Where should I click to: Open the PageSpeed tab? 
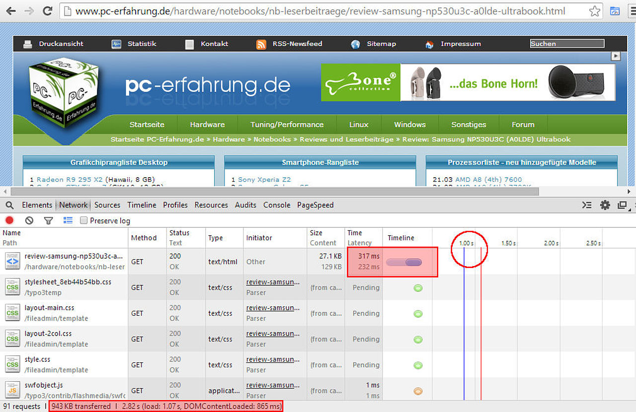click(x=316, y=205)
